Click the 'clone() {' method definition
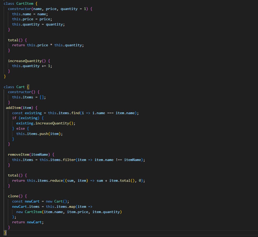 point(17,196)
